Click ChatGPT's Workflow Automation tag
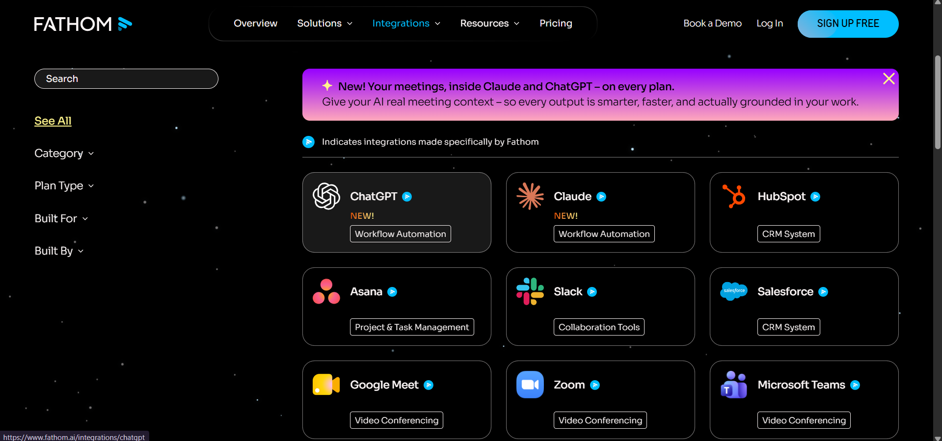 pos(400,234)
